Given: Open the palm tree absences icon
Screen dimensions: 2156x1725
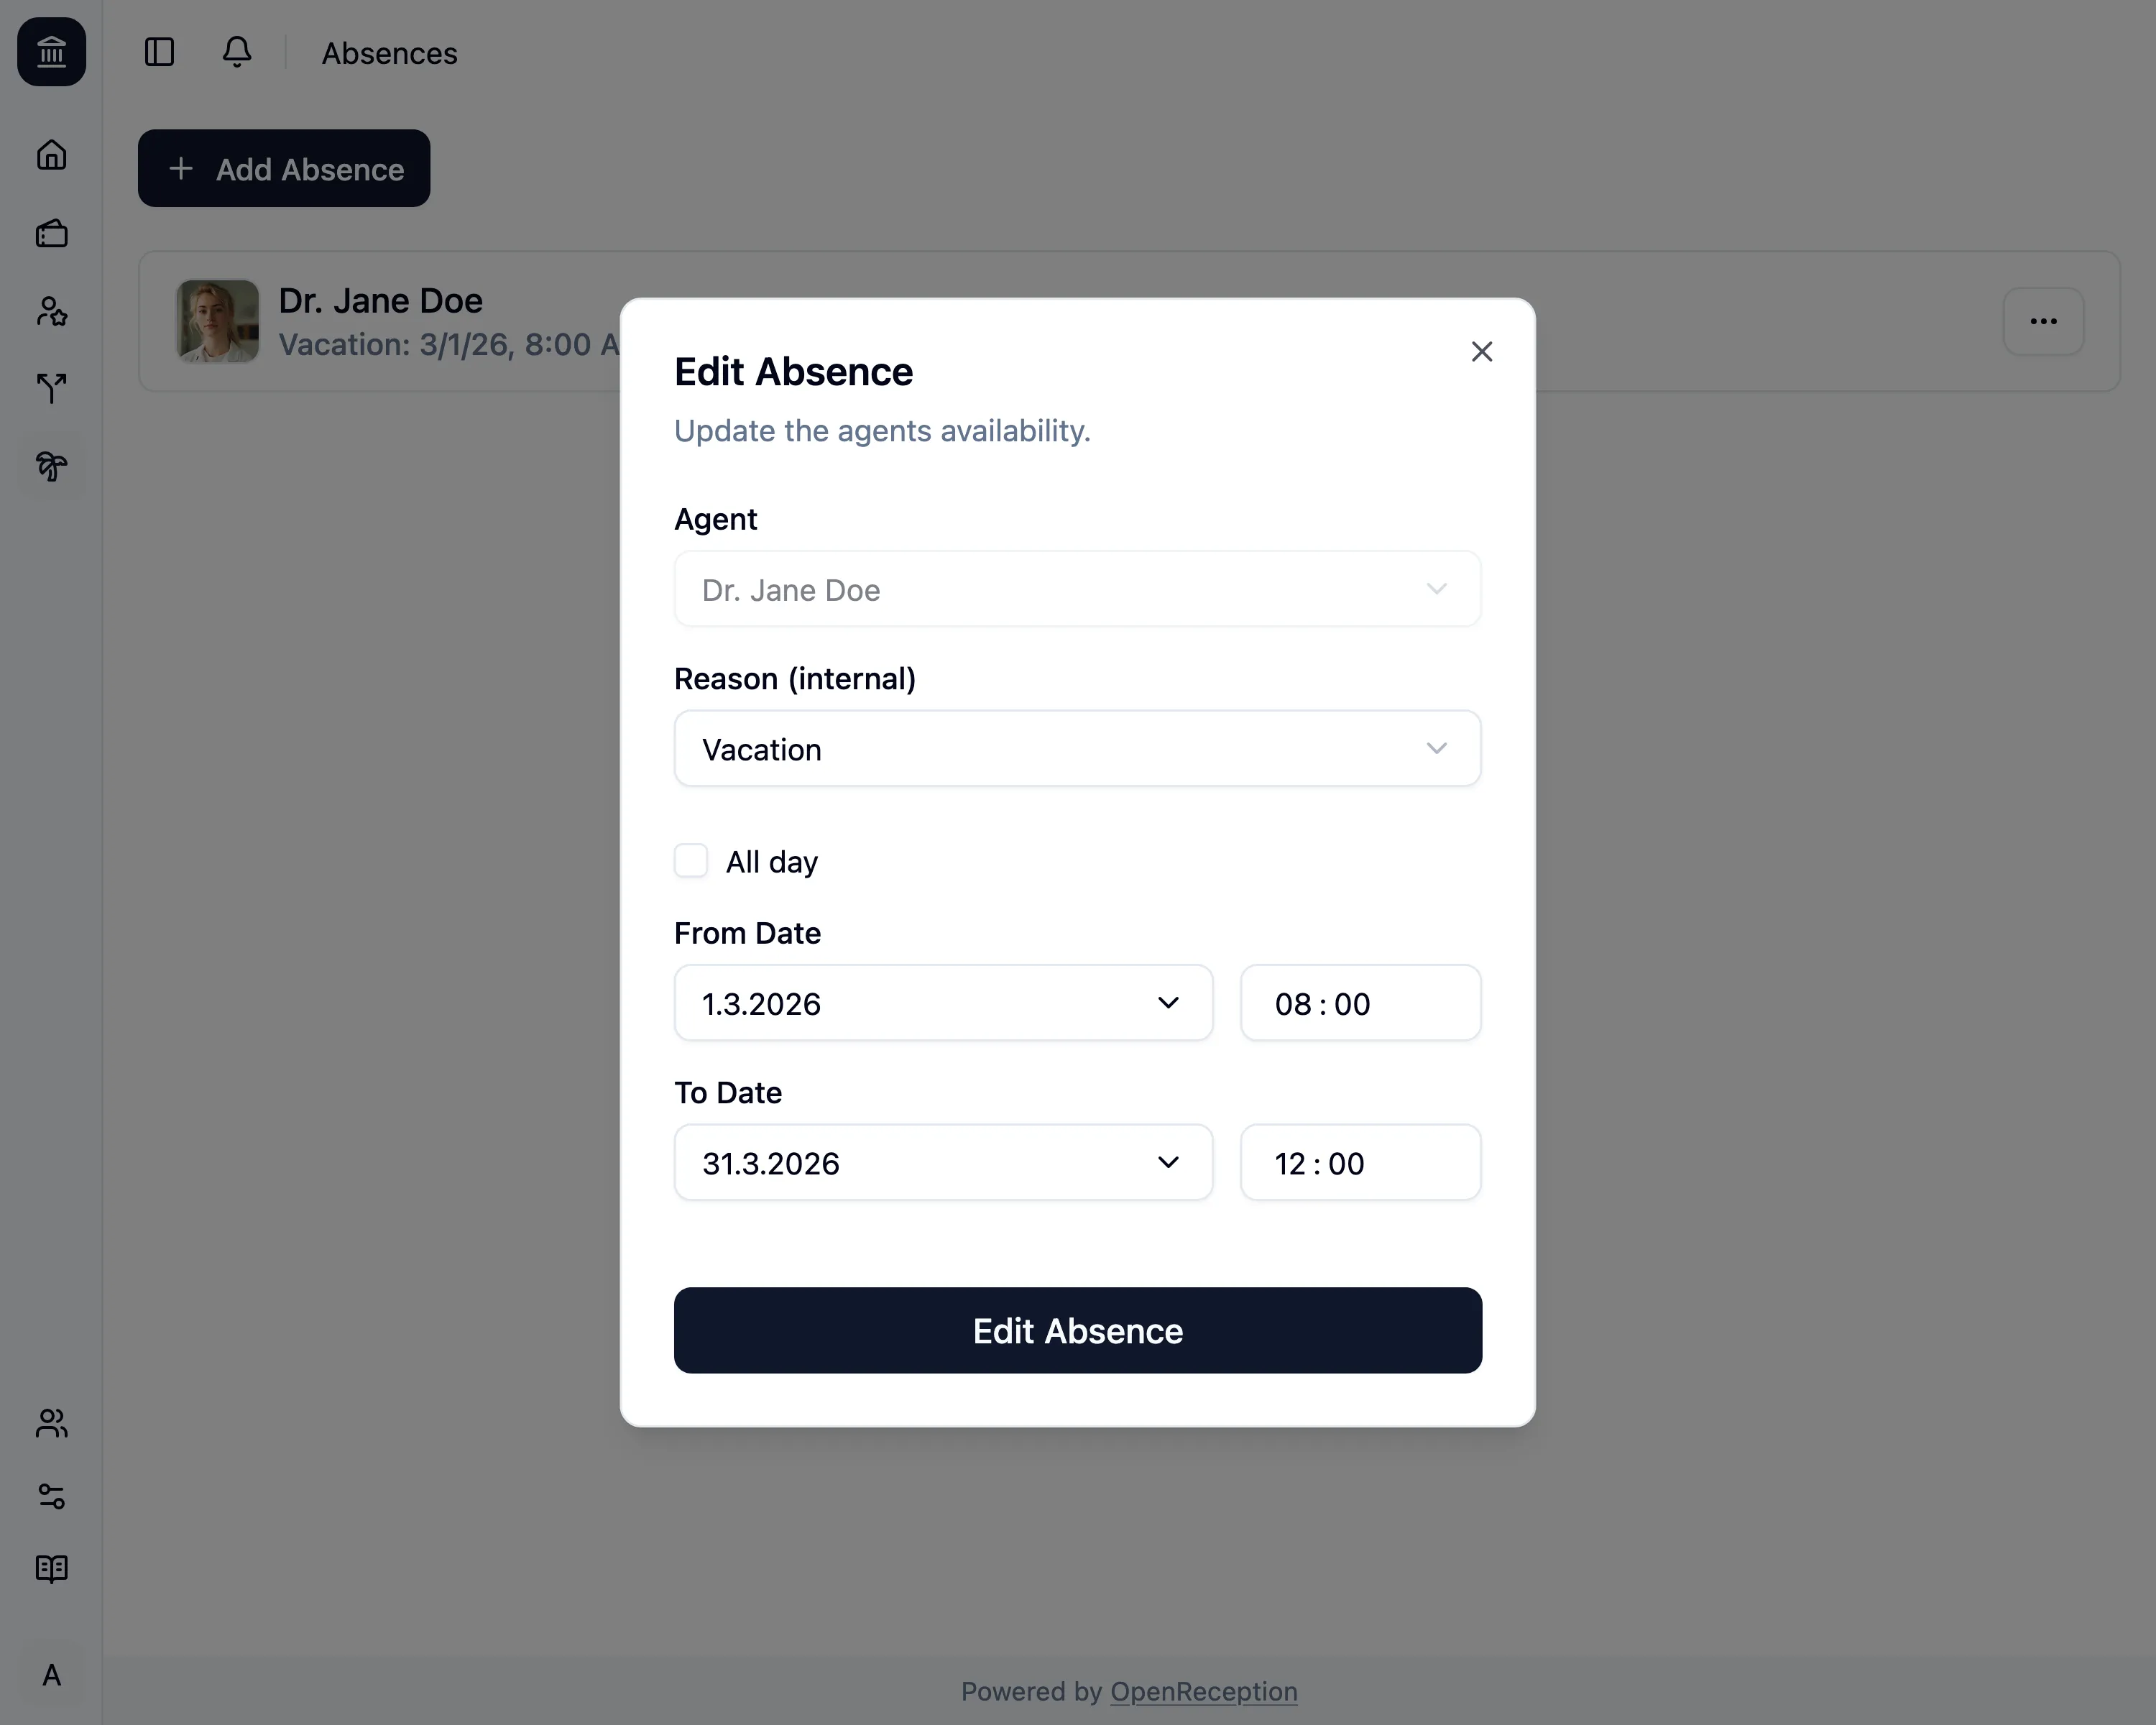Looking at the screenshot, I should (51, 466).
